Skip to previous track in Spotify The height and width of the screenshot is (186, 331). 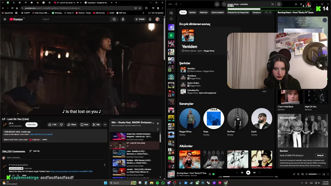[242, 173]
